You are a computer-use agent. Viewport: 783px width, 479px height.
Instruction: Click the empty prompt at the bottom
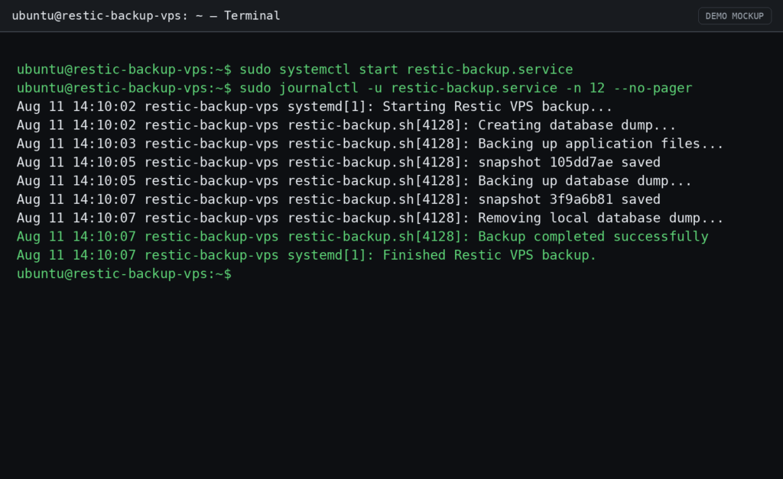point(124,273)
